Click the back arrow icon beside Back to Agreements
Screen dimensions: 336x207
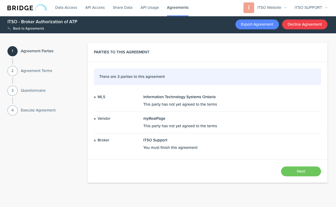click(9, 29)
